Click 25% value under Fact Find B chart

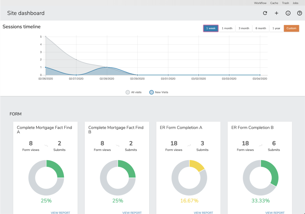(x=118, y=201)
